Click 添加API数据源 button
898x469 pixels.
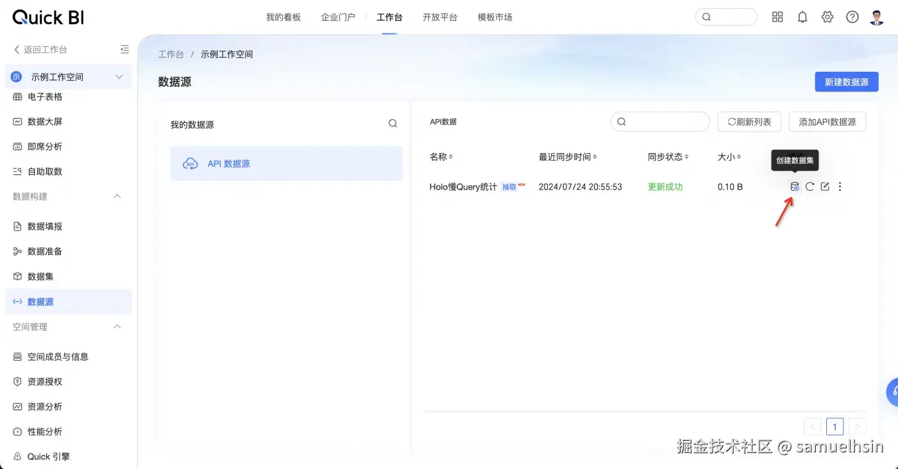click(827, 122)
